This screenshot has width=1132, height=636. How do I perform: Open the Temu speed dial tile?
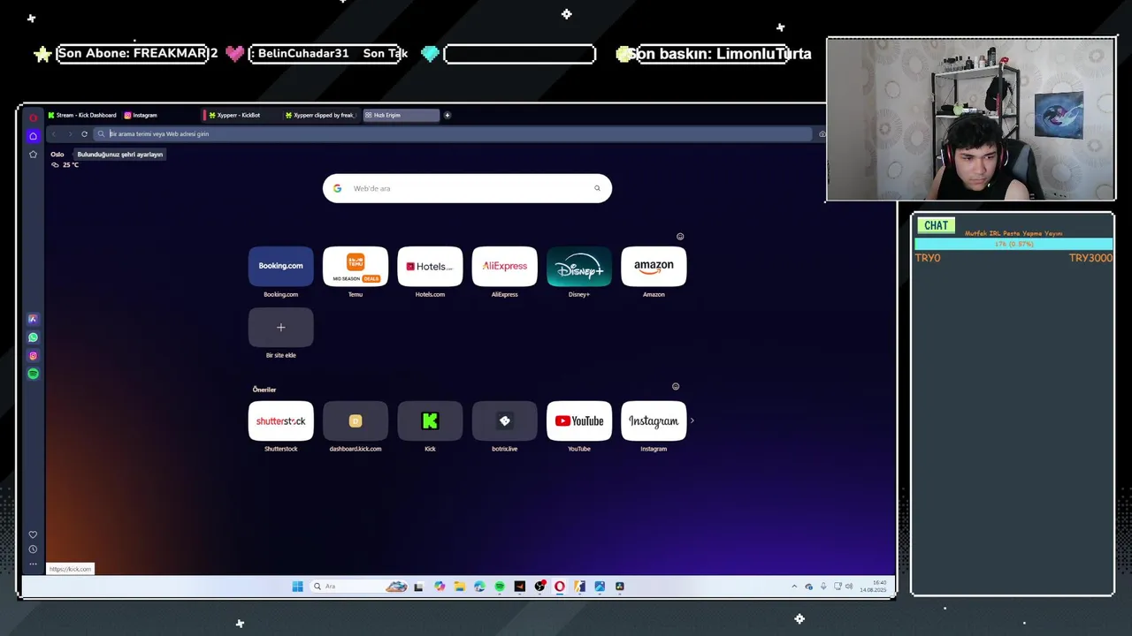tap(356, 266)
